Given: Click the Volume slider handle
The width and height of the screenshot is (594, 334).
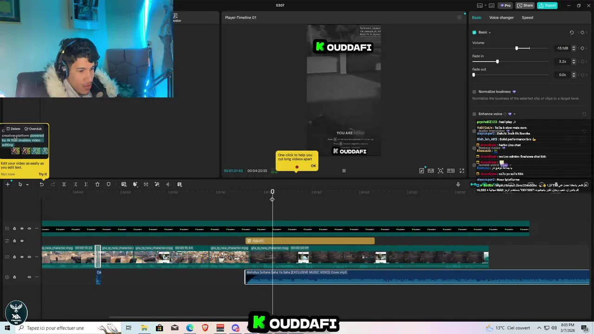Looking at the screenshot, I should tap(517, 48).
